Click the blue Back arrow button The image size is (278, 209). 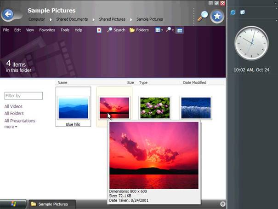click(x=8, y=15)
